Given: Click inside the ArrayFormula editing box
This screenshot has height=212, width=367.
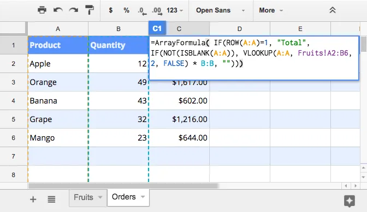Looking at the screenshot, I should (x=254, y=58).
